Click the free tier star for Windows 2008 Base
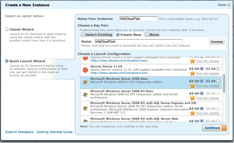234x143 pixels. point(192,86)
